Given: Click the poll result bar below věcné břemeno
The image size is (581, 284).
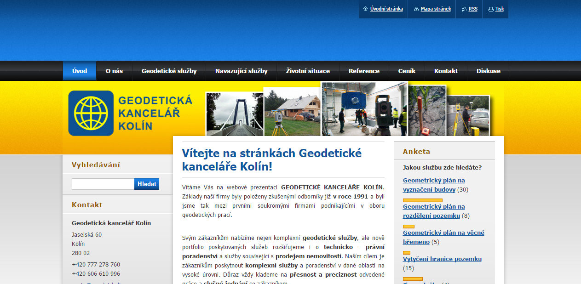Looking at the screenshot, I should (407, 253).
